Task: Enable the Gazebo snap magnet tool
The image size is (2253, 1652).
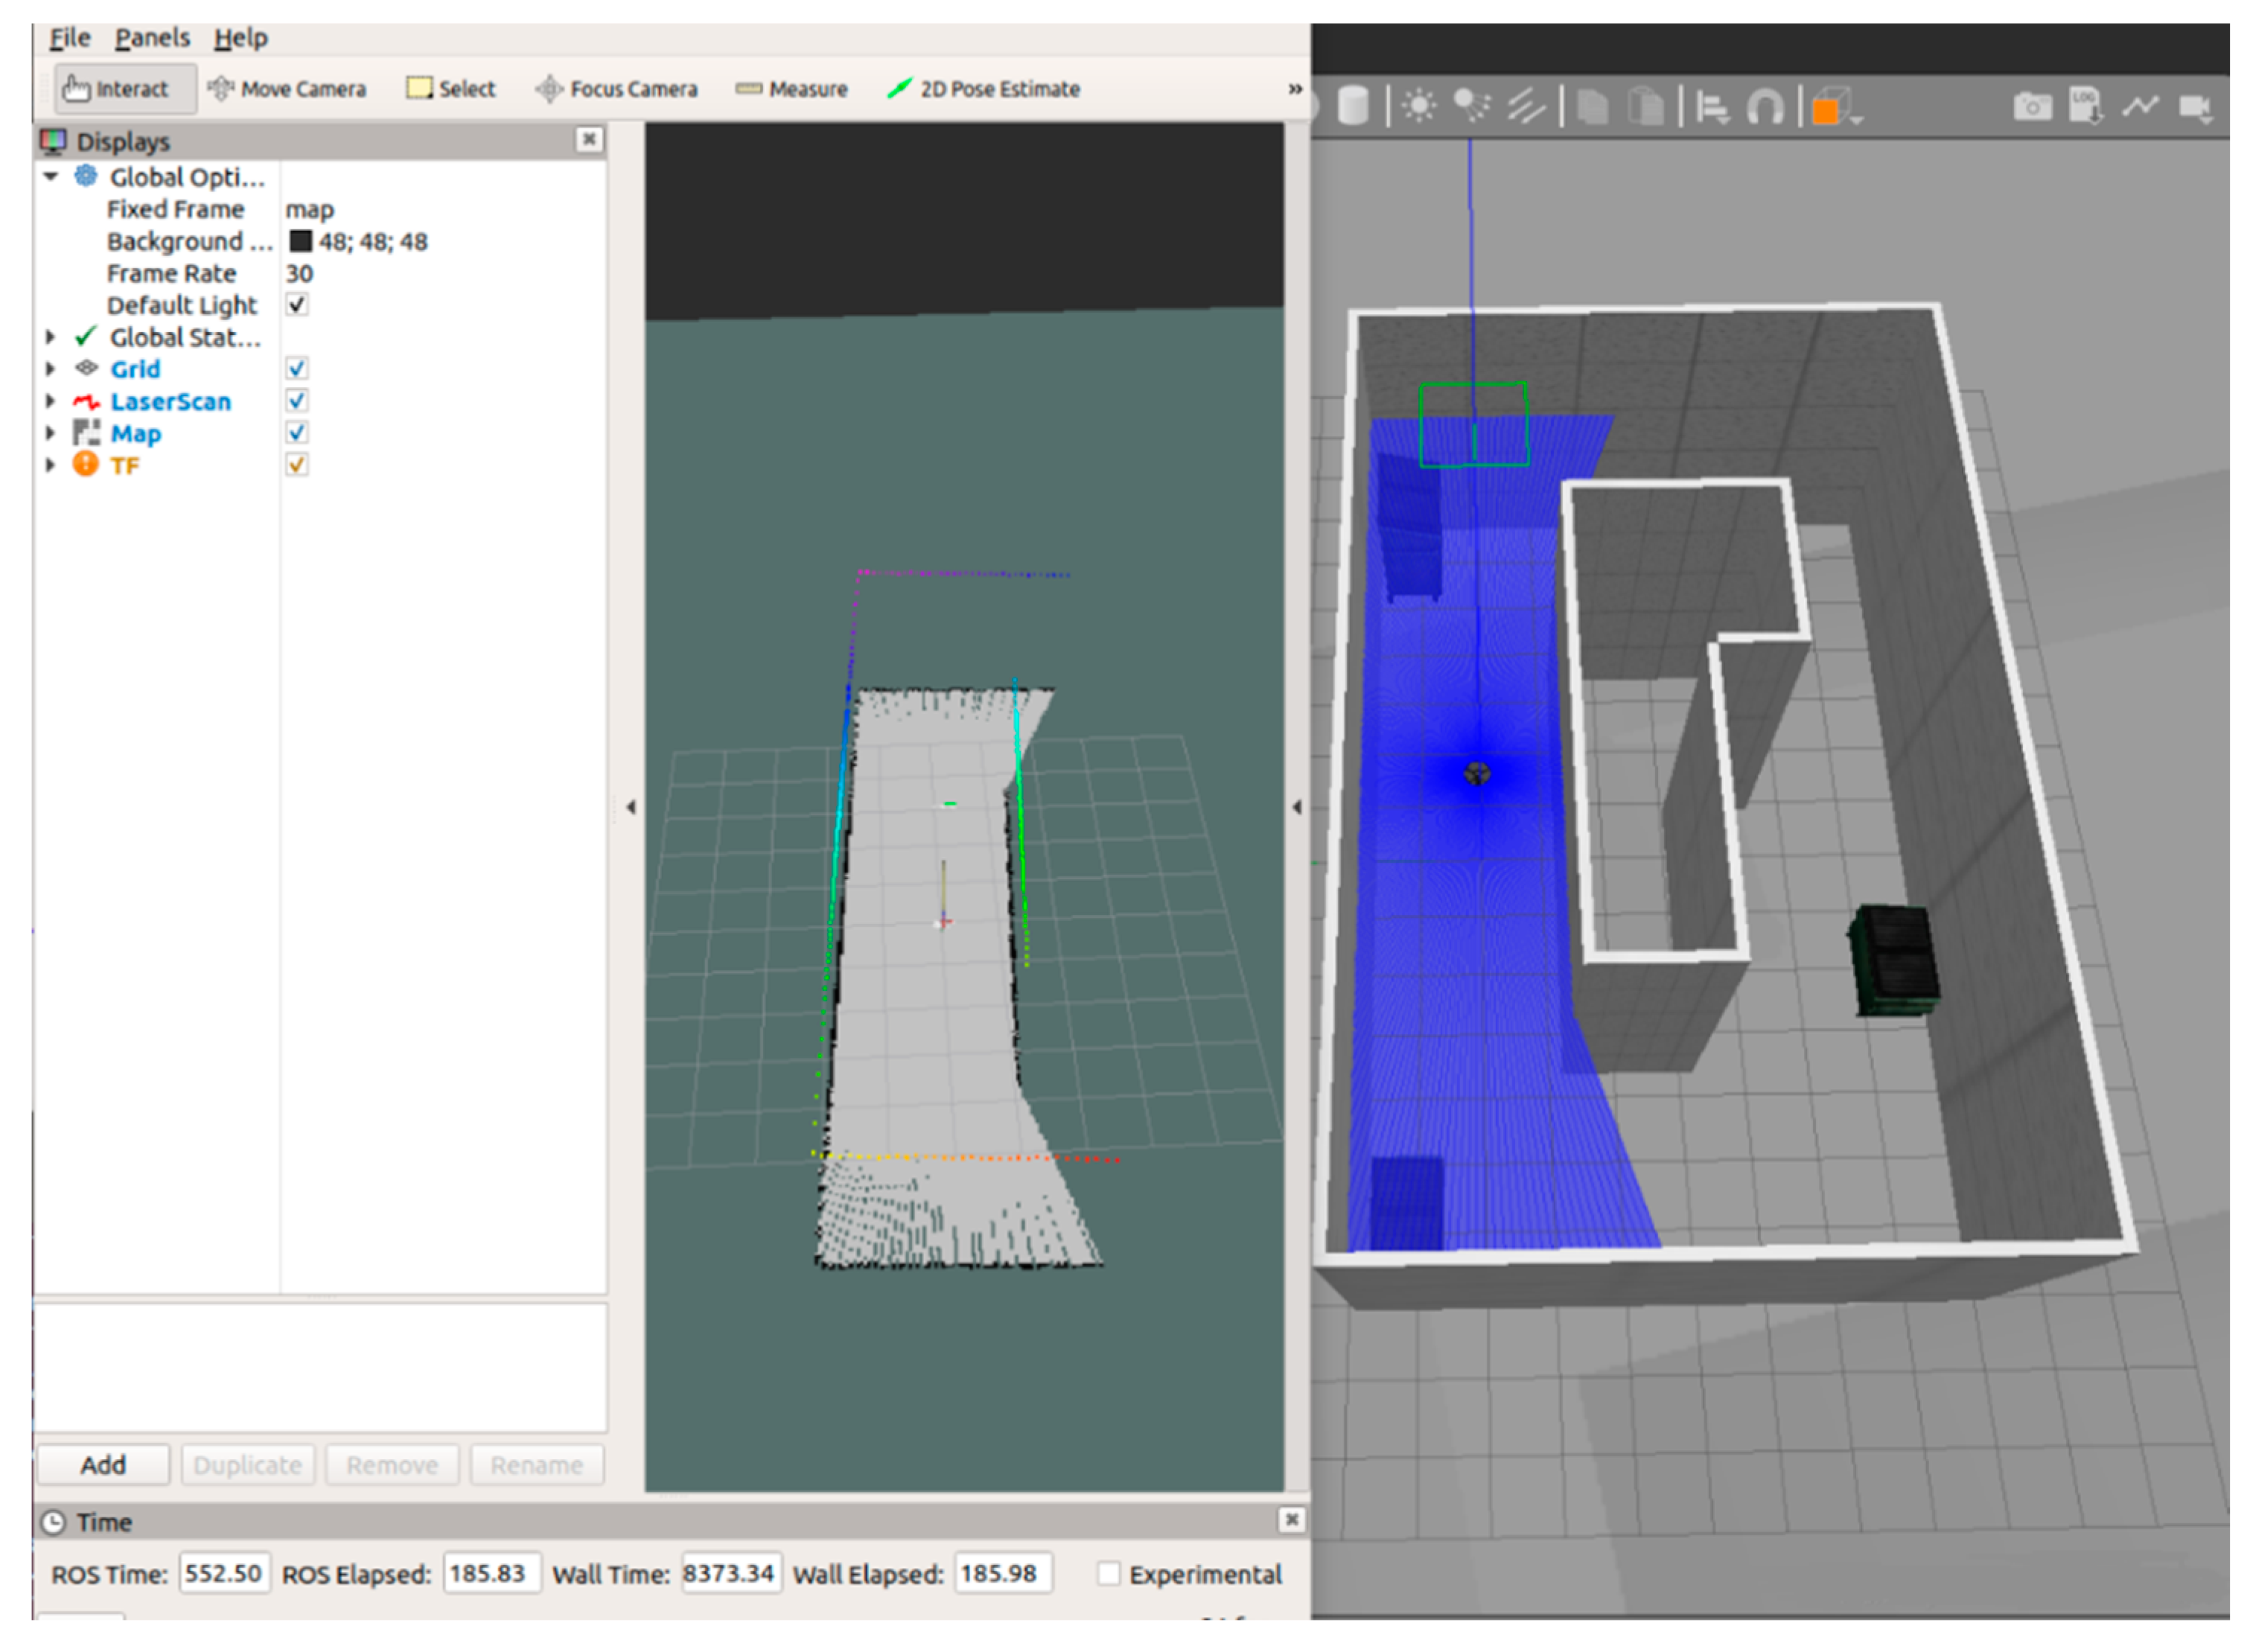Action: click(1764, 106)
